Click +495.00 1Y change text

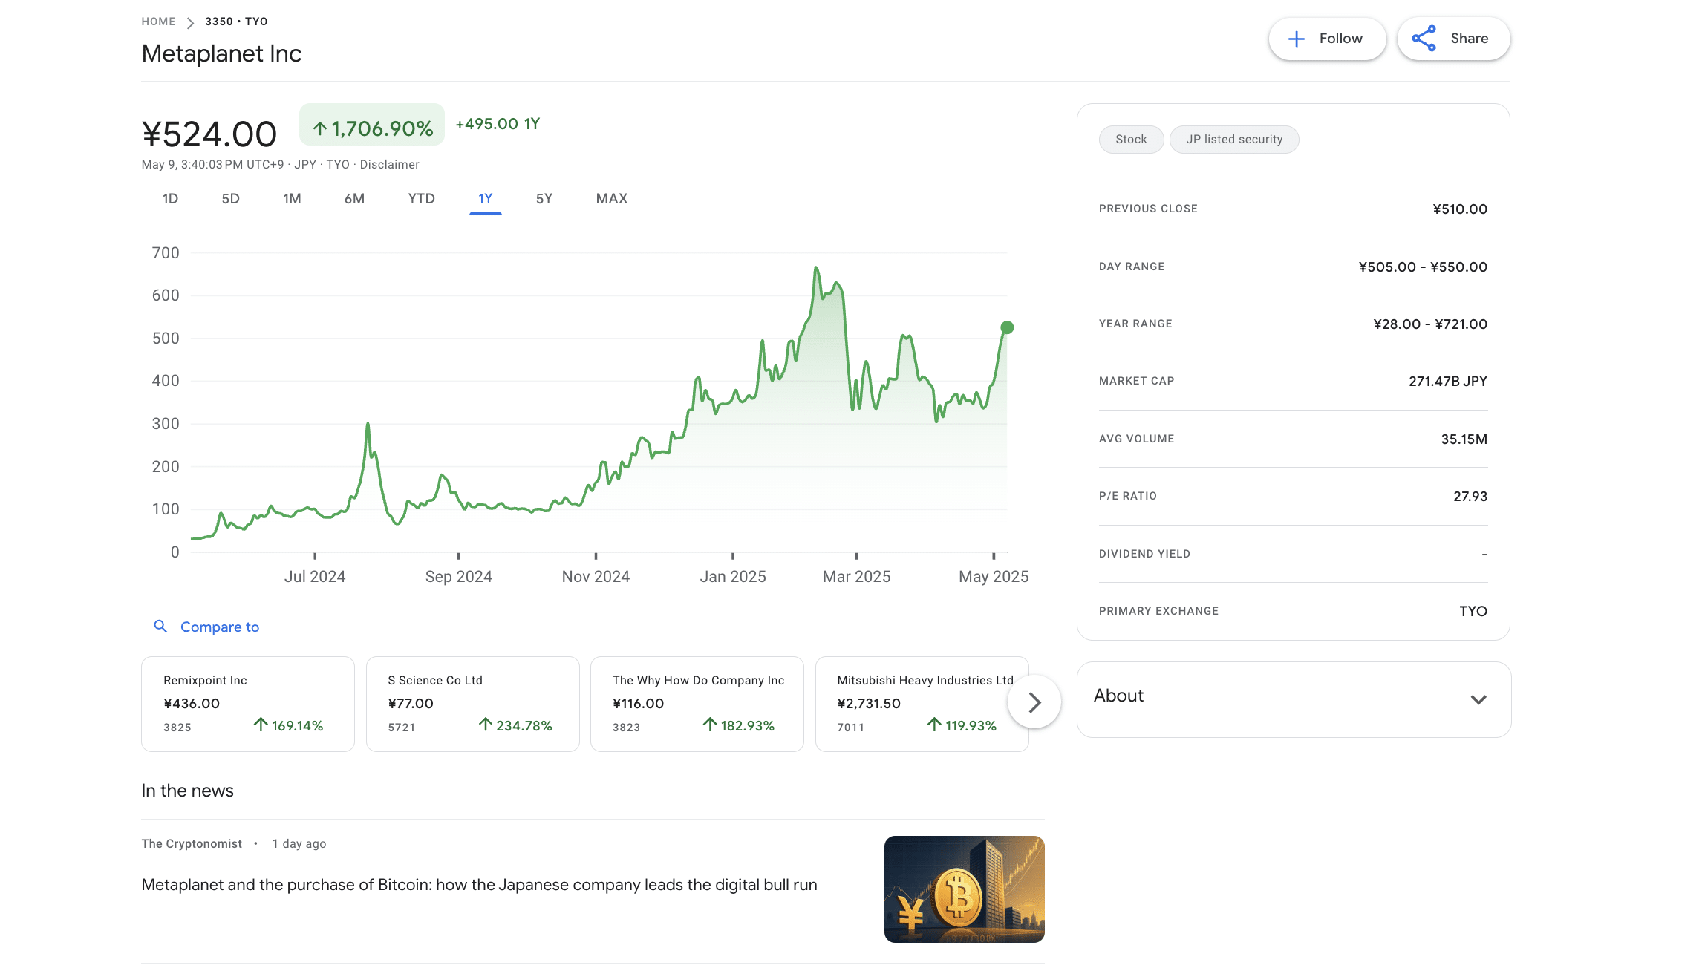[498, 124]
